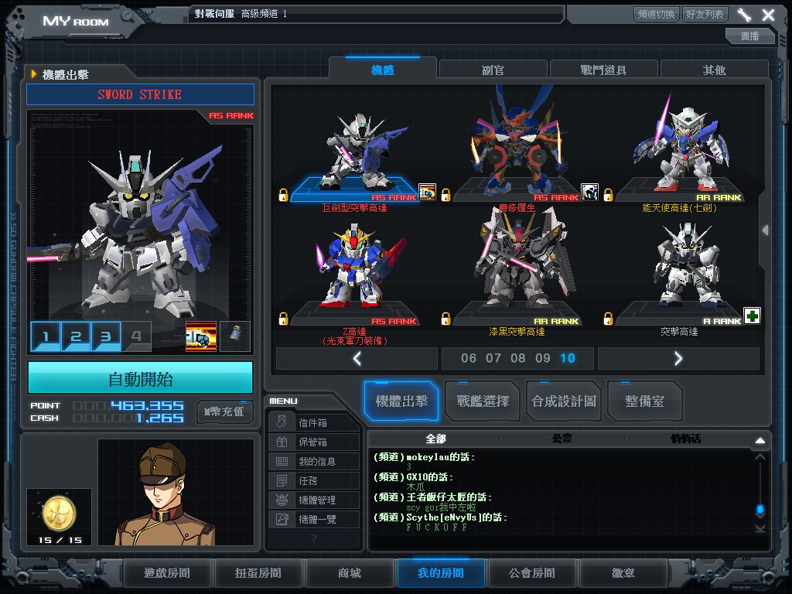
Task: Go to 徽章 badge tab
Action: click(x=623, y=573)
